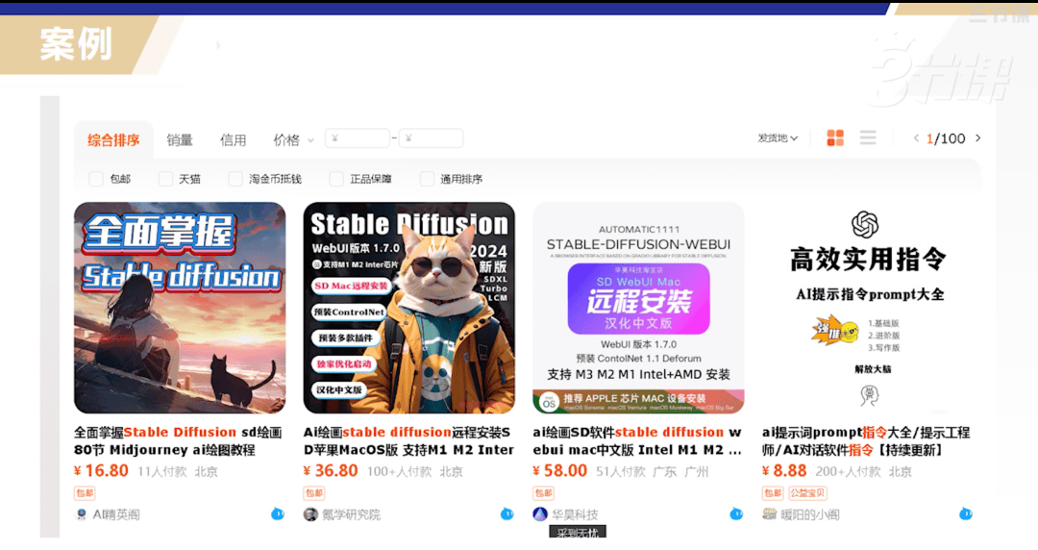Click chat icon beside 华昊科技 shop
This screenshot has height=550, width=1038.
pos(736,514)
